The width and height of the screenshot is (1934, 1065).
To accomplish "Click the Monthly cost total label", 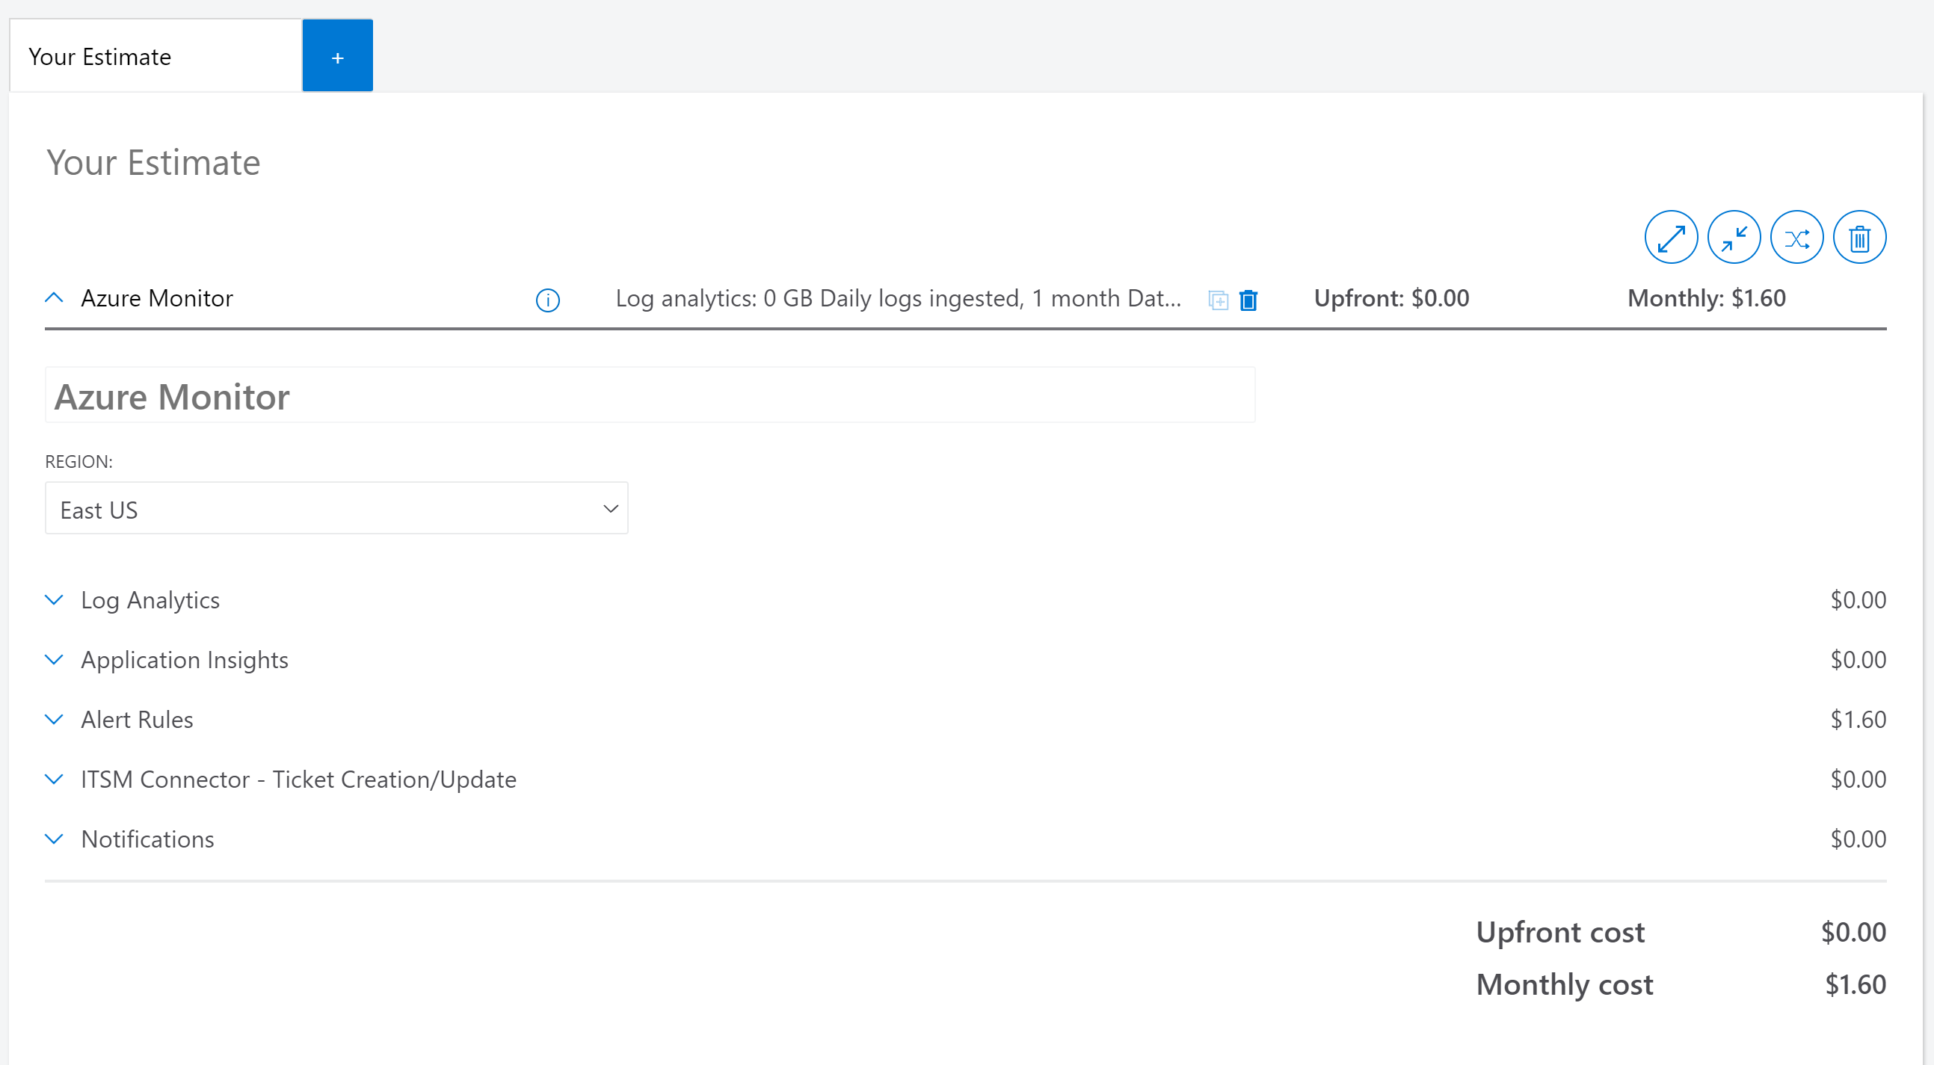I will 1565,984.
